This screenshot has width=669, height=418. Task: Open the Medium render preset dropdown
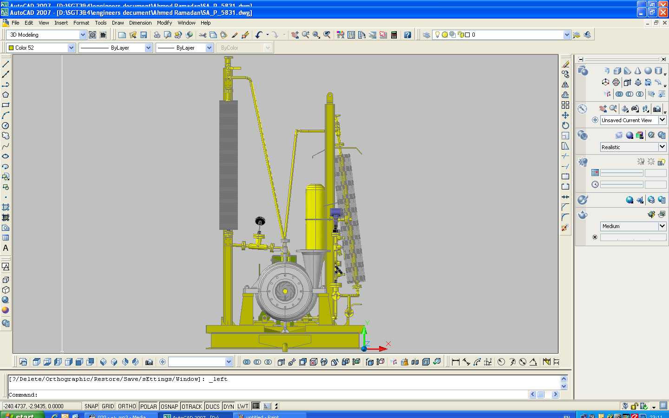(x=662, y=226)
